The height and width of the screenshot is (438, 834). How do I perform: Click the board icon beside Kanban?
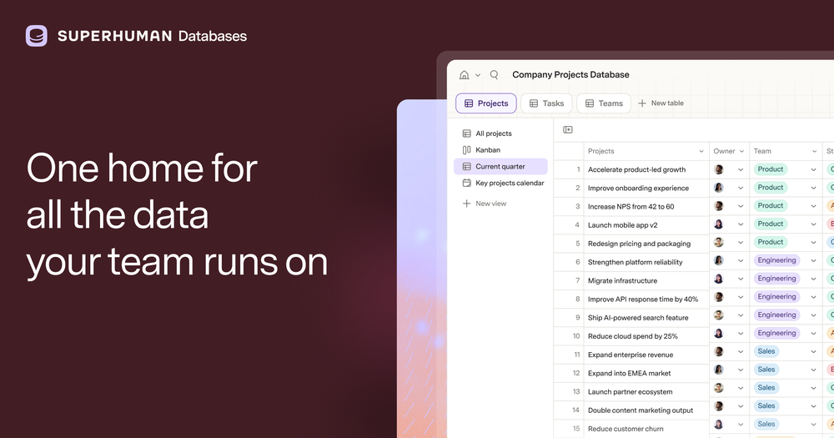(466, 149)
